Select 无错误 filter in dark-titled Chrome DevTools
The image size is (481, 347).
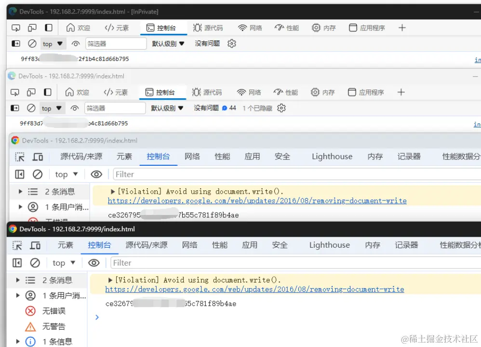click(x=45, y=311)
